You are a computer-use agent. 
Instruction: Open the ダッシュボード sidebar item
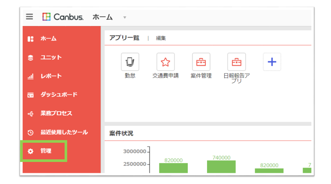(59, 94)
